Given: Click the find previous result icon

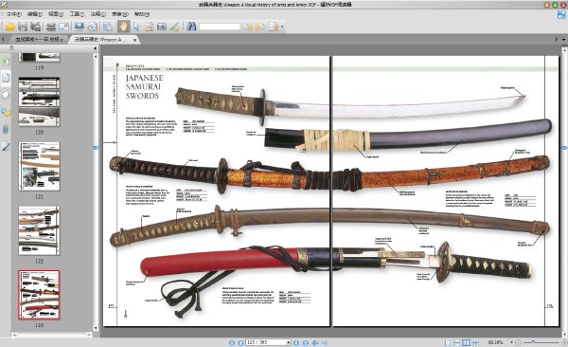Looking at the screenshot, I should coord(247,27).
